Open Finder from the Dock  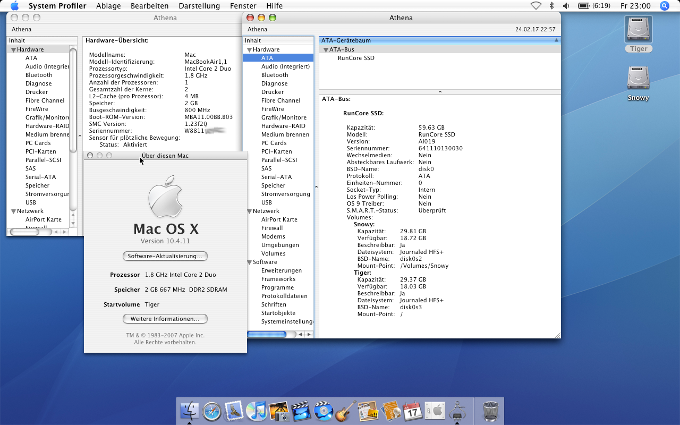coord(190,411)
